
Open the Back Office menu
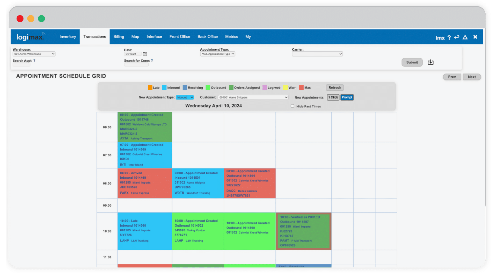pyautogui.click(x=208, y=36)
